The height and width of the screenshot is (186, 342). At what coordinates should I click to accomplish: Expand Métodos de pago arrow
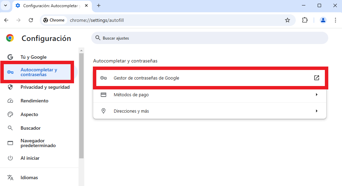click(x=317, y=95)
